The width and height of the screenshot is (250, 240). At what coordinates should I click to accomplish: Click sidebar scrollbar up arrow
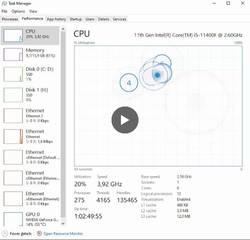tap(63, 29)
